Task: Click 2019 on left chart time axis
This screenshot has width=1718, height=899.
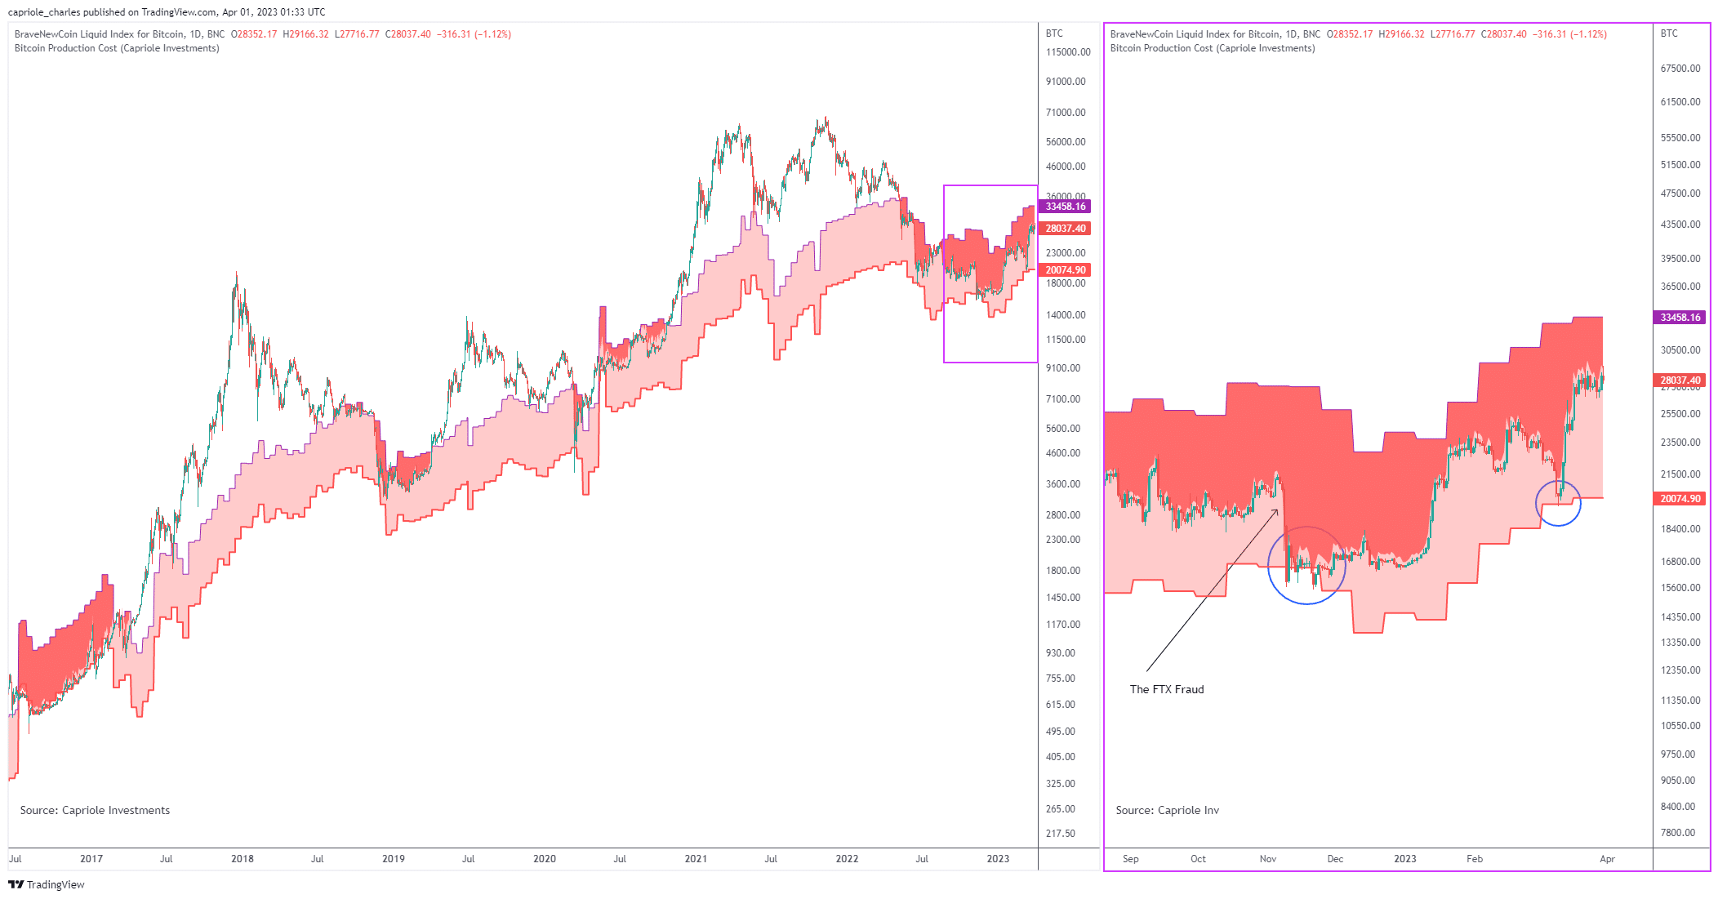Action: [x=394, y=859]
